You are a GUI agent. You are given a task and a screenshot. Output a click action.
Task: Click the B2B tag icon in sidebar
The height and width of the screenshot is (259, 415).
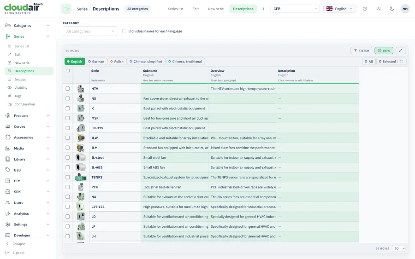pyautogui.click(x=8, y=170)
